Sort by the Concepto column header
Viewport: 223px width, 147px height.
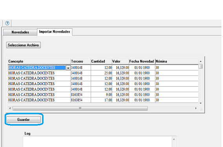pos(39,62)
